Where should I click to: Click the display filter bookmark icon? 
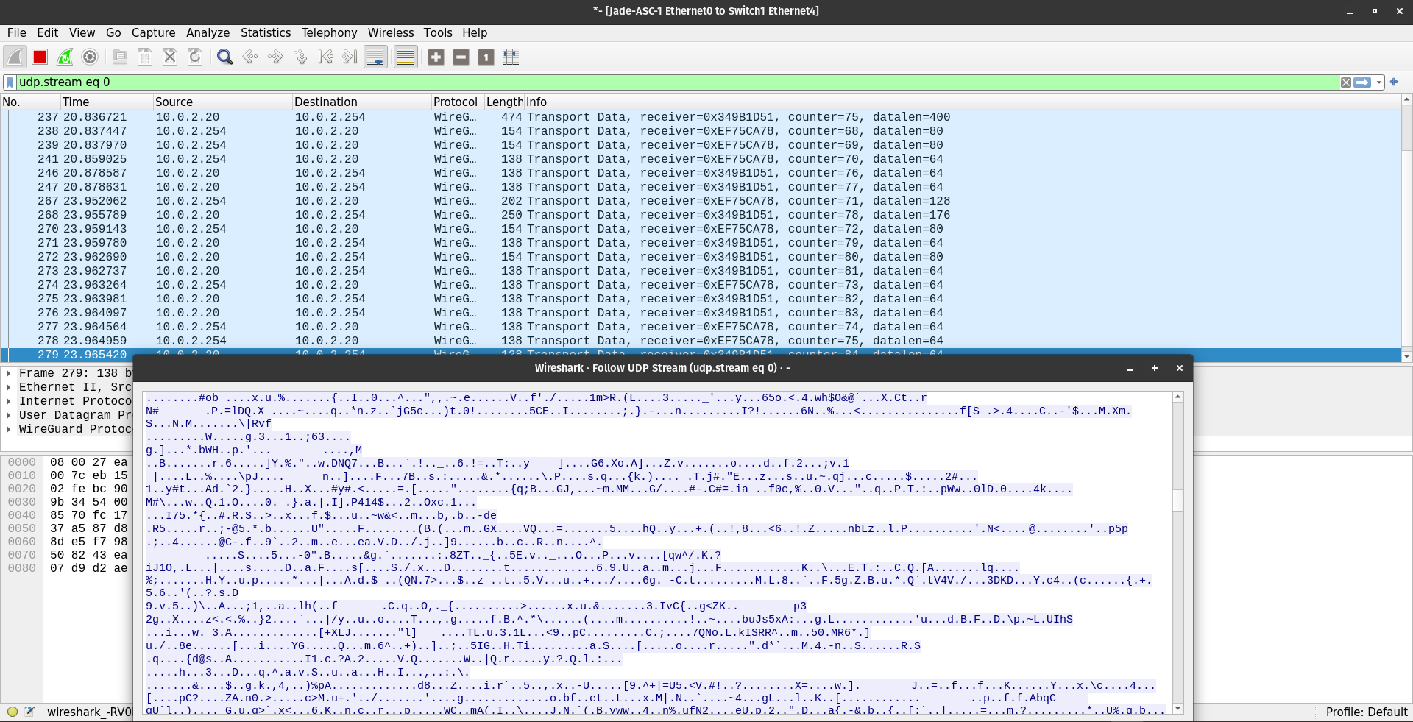pyautogui.click(x=10, y=82)
